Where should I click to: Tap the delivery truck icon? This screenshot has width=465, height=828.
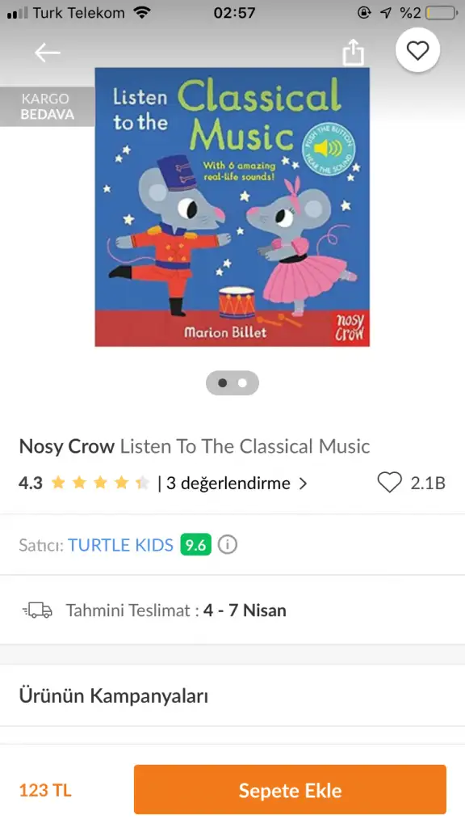37,610
